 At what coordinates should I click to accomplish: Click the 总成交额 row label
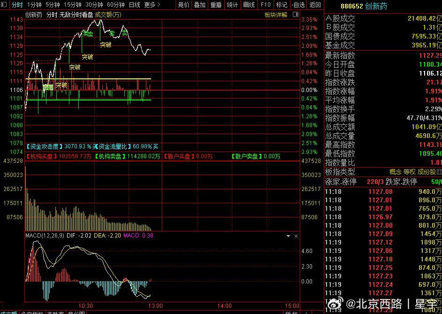340,127
